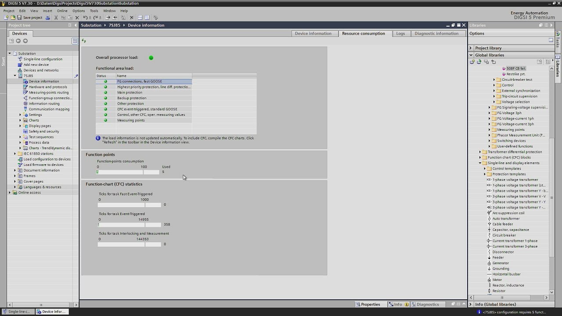The height and width of the screenshot is (316, 562).
Task: Click the Split editor vertically icon
Action: pos(147,18)
